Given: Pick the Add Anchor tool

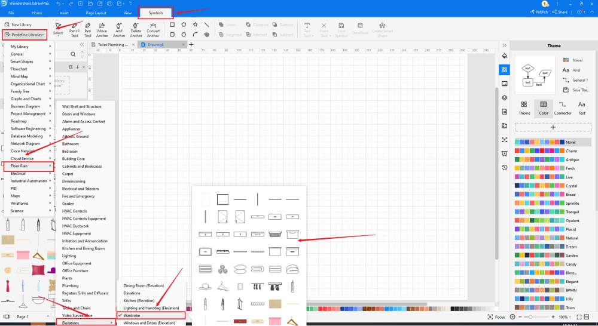Looking at the screenshot, I should [x=119, y=30].
